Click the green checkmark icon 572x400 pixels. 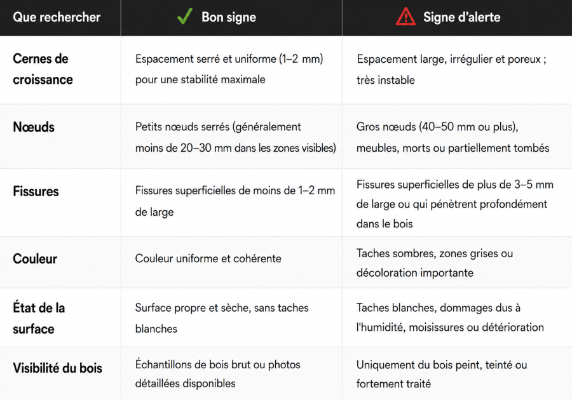tap(184, 17)
